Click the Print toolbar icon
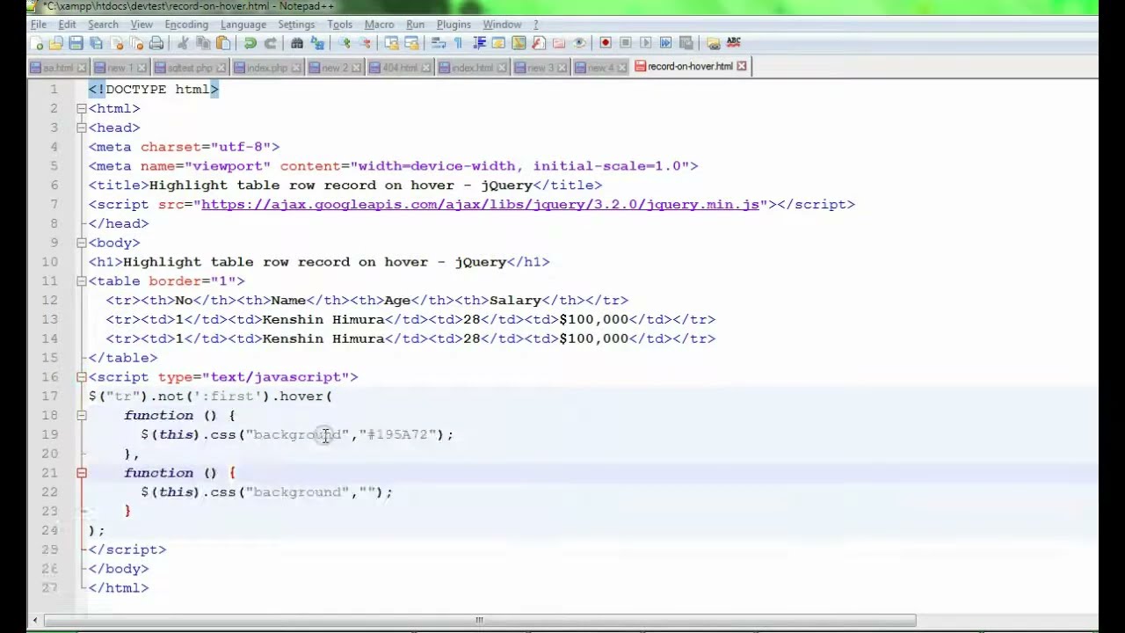The height and width of the screenshot is (633, 1125). tap(156, 43)
